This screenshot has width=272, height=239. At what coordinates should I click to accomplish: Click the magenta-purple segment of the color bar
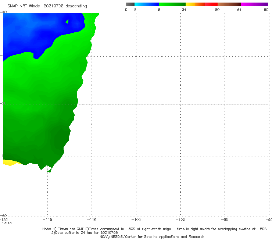[254, 4]
